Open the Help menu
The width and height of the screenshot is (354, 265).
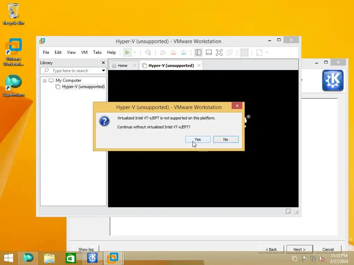pyautogui.click(x=111, y=52)
